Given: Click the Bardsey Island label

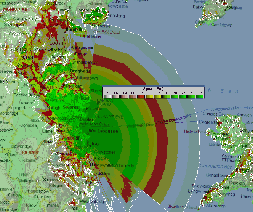Looking at the screenshot, I should (x=183, y=207).
